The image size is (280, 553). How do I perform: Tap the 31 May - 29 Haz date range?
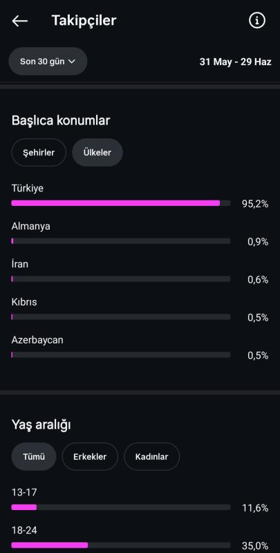tap(235, 62)
